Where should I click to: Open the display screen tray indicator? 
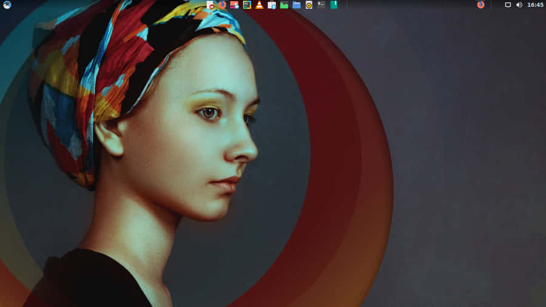pyautogui.click(x=508, y=5)
